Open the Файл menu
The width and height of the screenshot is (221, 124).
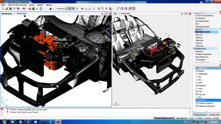coord(3,5)
